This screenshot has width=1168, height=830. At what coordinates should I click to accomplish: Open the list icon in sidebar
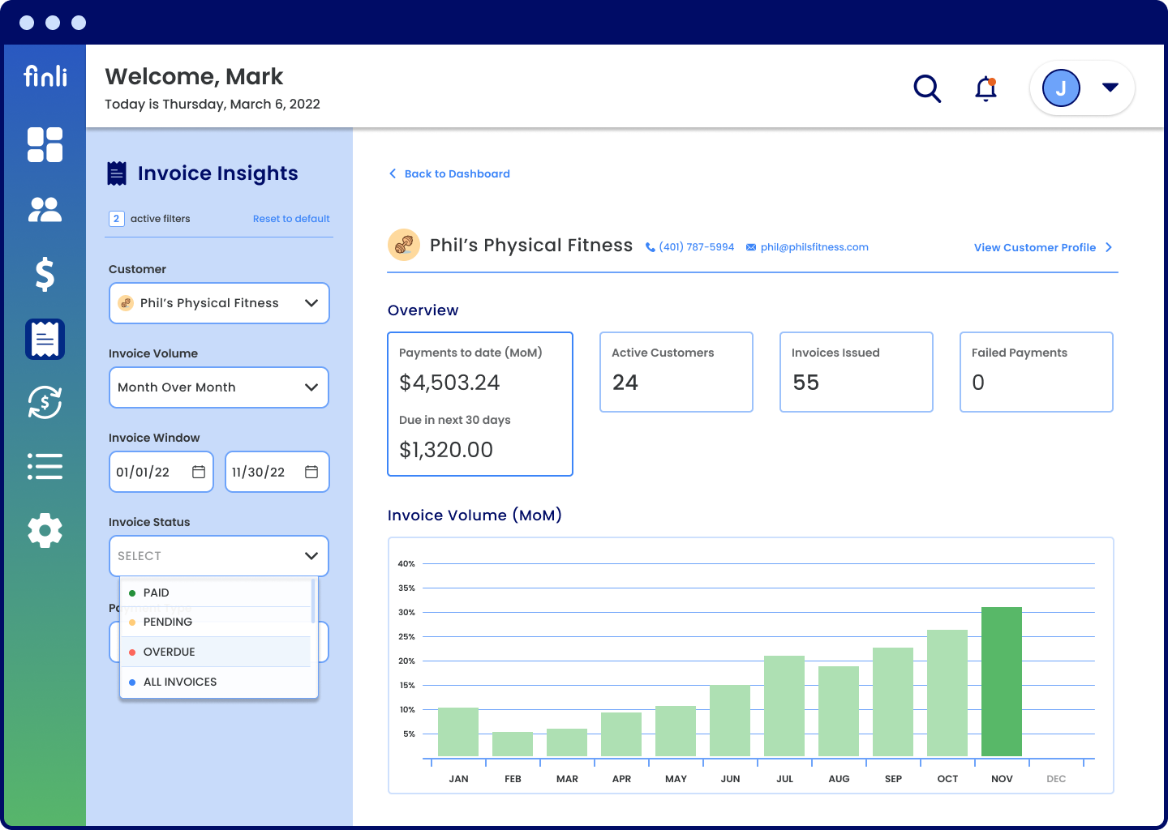click(x=45, y=467)
